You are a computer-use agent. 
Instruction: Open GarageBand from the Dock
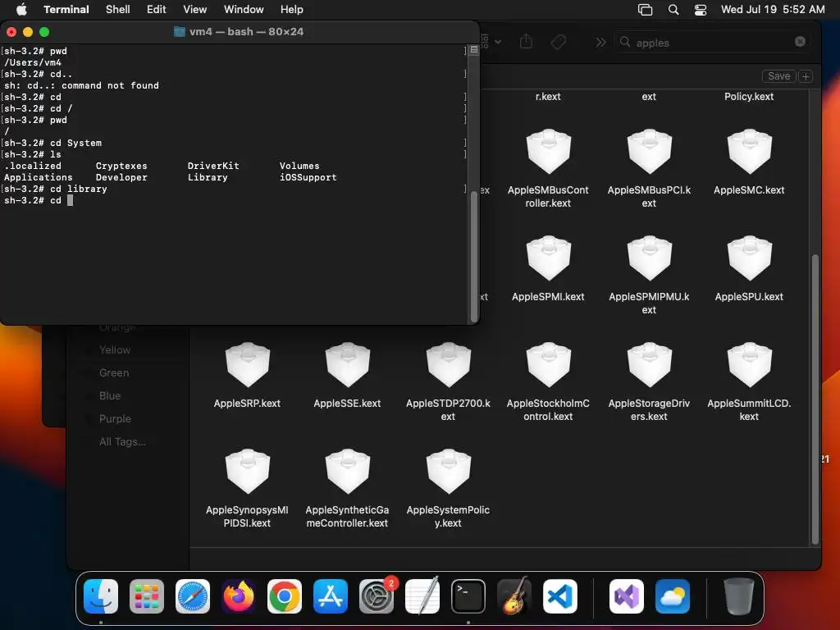coord(514,596)
